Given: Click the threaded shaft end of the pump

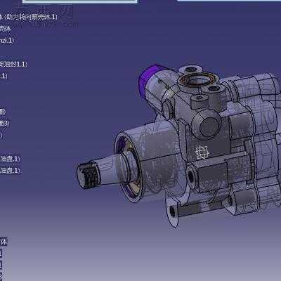Looking at the screenshot, I should pos(89,175).
